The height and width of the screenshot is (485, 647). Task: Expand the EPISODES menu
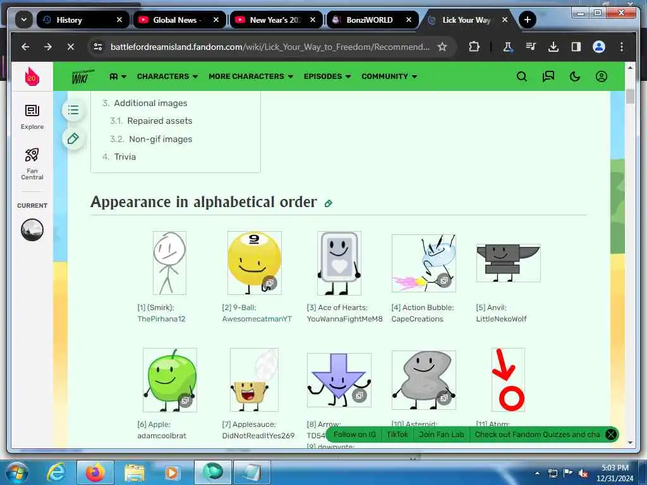tap(327, 76)
